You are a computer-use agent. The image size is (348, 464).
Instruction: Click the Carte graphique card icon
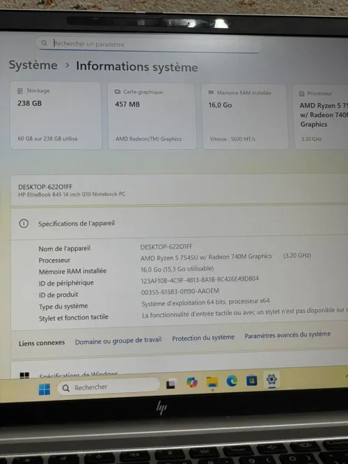(x=118, y=92)
